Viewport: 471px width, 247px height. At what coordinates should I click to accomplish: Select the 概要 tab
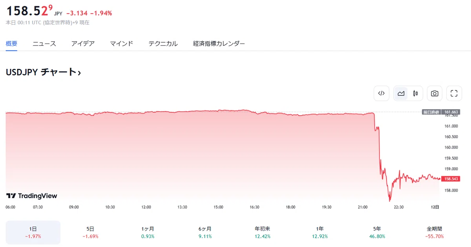(11, 43)
